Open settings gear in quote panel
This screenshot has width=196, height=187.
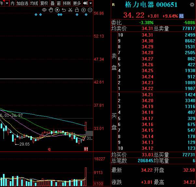pyautogui.click(x=192, y=5)
